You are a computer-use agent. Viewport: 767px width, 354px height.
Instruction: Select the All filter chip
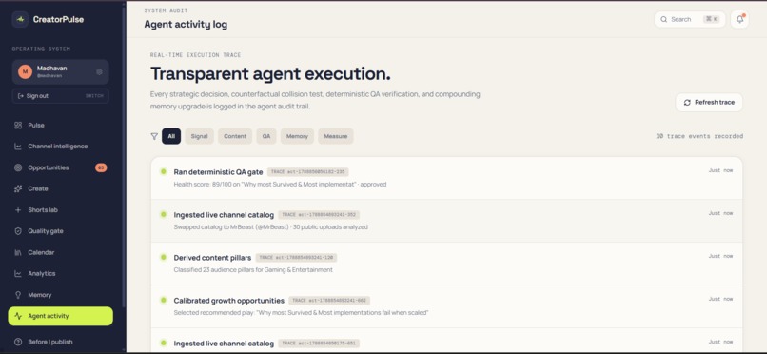pos(171,136)
